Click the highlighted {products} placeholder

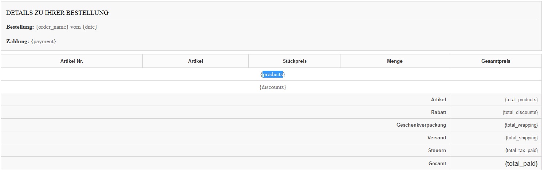(x=273, y=74)
